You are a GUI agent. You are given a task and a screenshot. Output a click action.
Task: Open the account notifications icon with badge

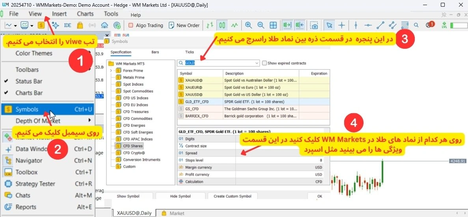(430, 25)
